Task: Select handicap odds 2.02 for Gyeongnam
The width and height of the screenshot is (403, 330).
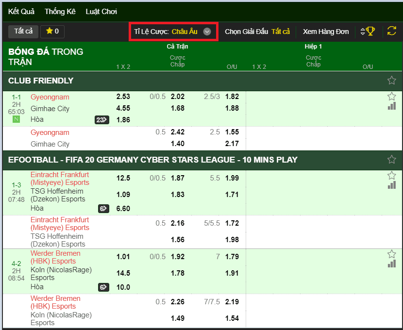Action: (x=178, y=97)
